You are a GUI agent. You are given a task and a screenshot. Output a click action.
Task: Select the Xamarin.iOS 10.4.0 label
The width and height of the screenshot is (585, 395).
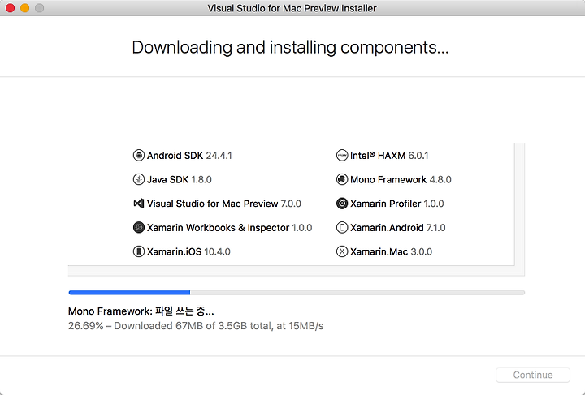pyautogui.click(x=188, y=252)
